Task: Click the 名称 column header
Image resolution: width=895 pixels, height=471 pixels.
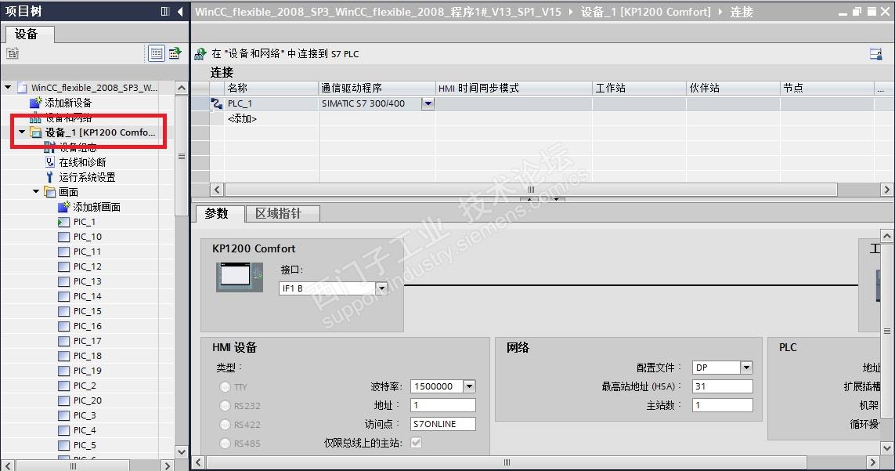Action: coord(272,88)
